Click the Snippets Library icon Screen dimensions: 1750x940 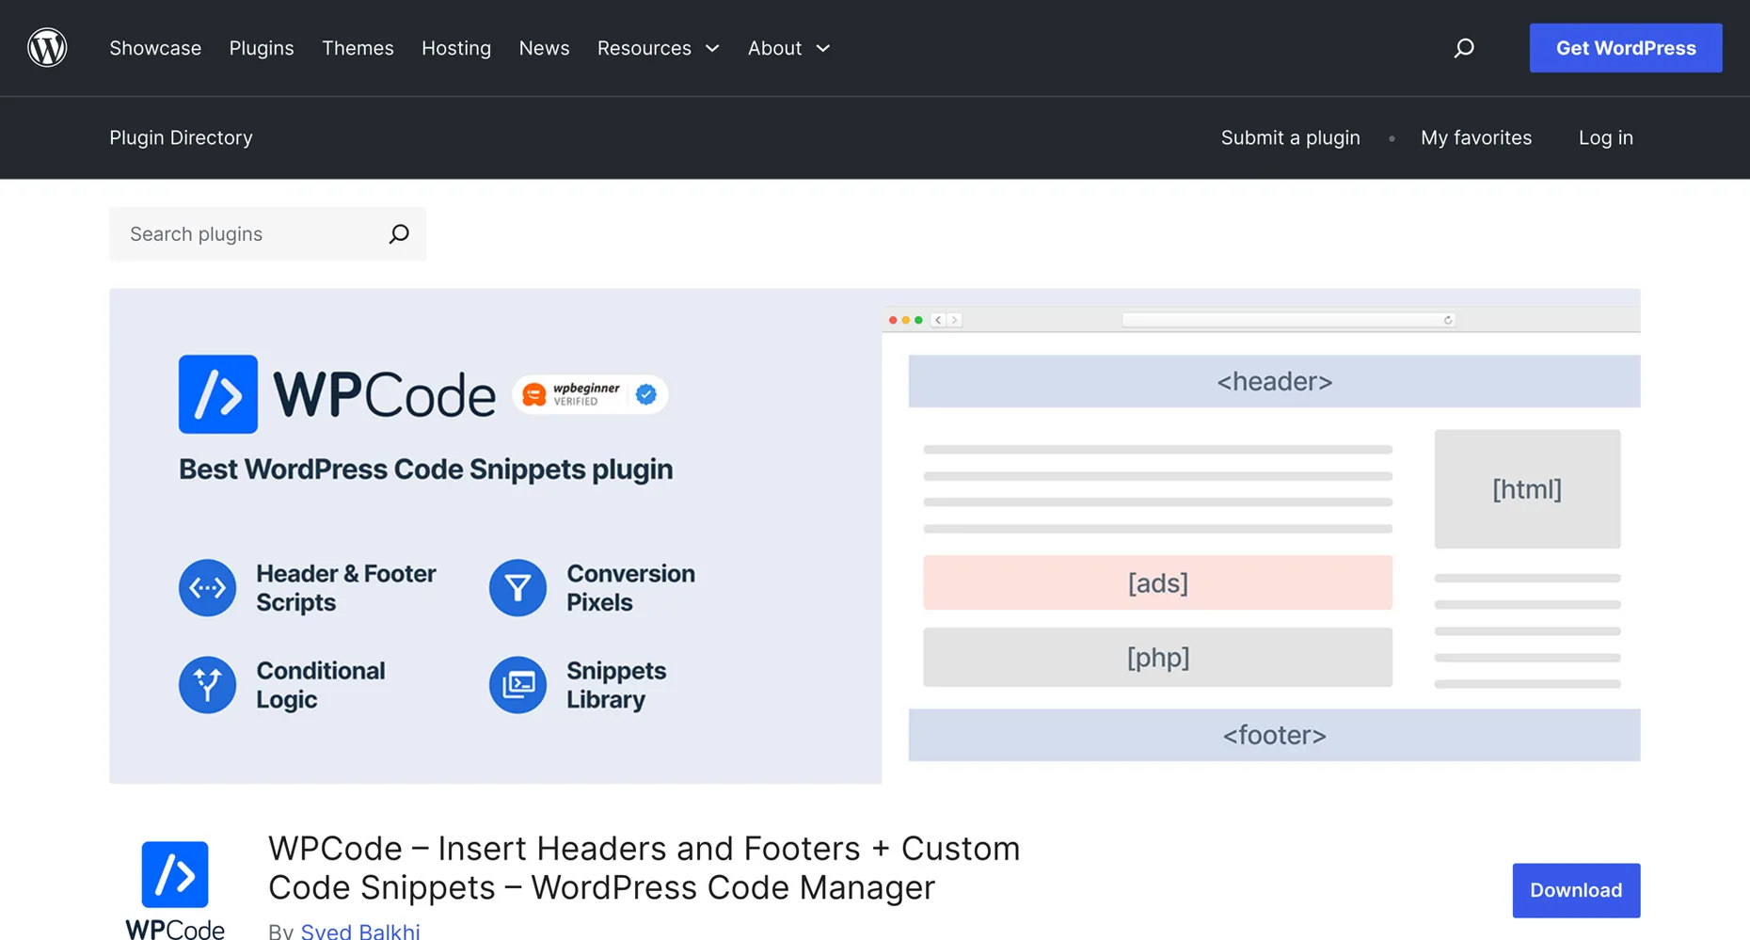pos(517,685)
